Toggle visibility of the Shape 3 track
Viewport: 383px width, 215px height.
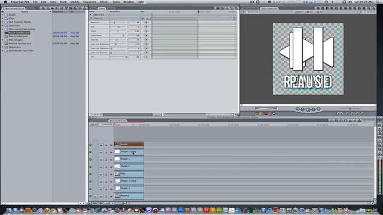point(90,189)
